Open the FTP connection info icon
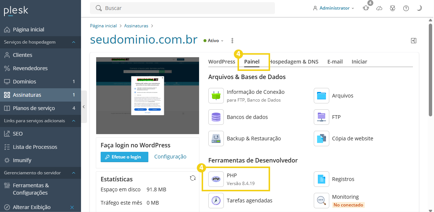 216,96
